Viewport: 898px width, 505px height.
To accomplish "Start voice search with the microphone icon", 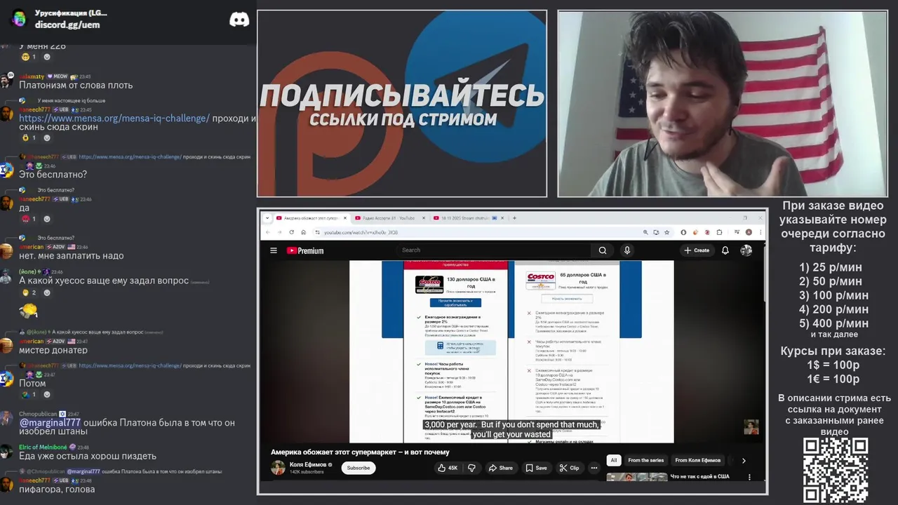I will (x=627, y=250).
